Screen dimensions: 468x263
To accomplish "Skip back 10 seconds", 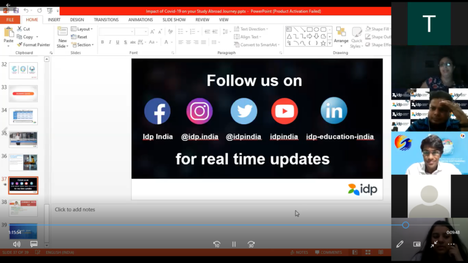I will pyautogui.click(x=217, y=244).
